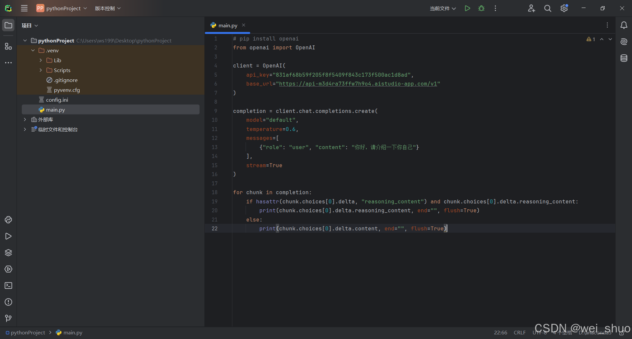
Task: Click the PyCharm logo icon
Action: 8,8
